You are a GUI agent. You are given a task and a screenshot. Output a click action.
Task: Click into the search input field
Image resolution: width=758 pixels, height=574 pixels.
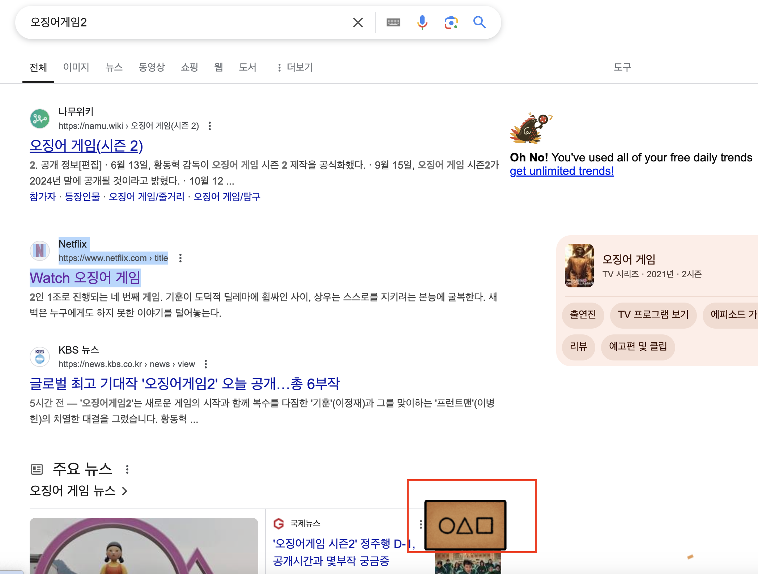coord(181,22)
